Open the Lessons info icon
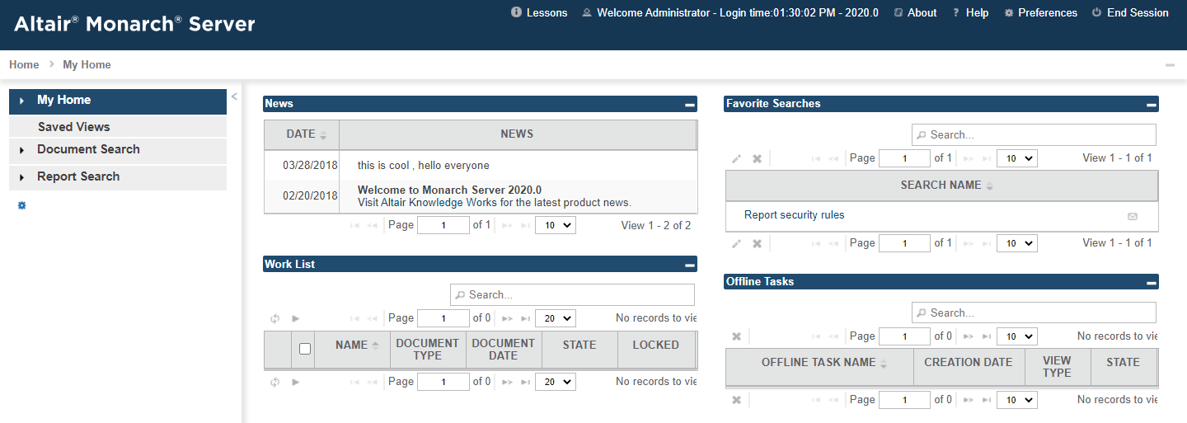The image size is (1187, 423). pos(517,12)
